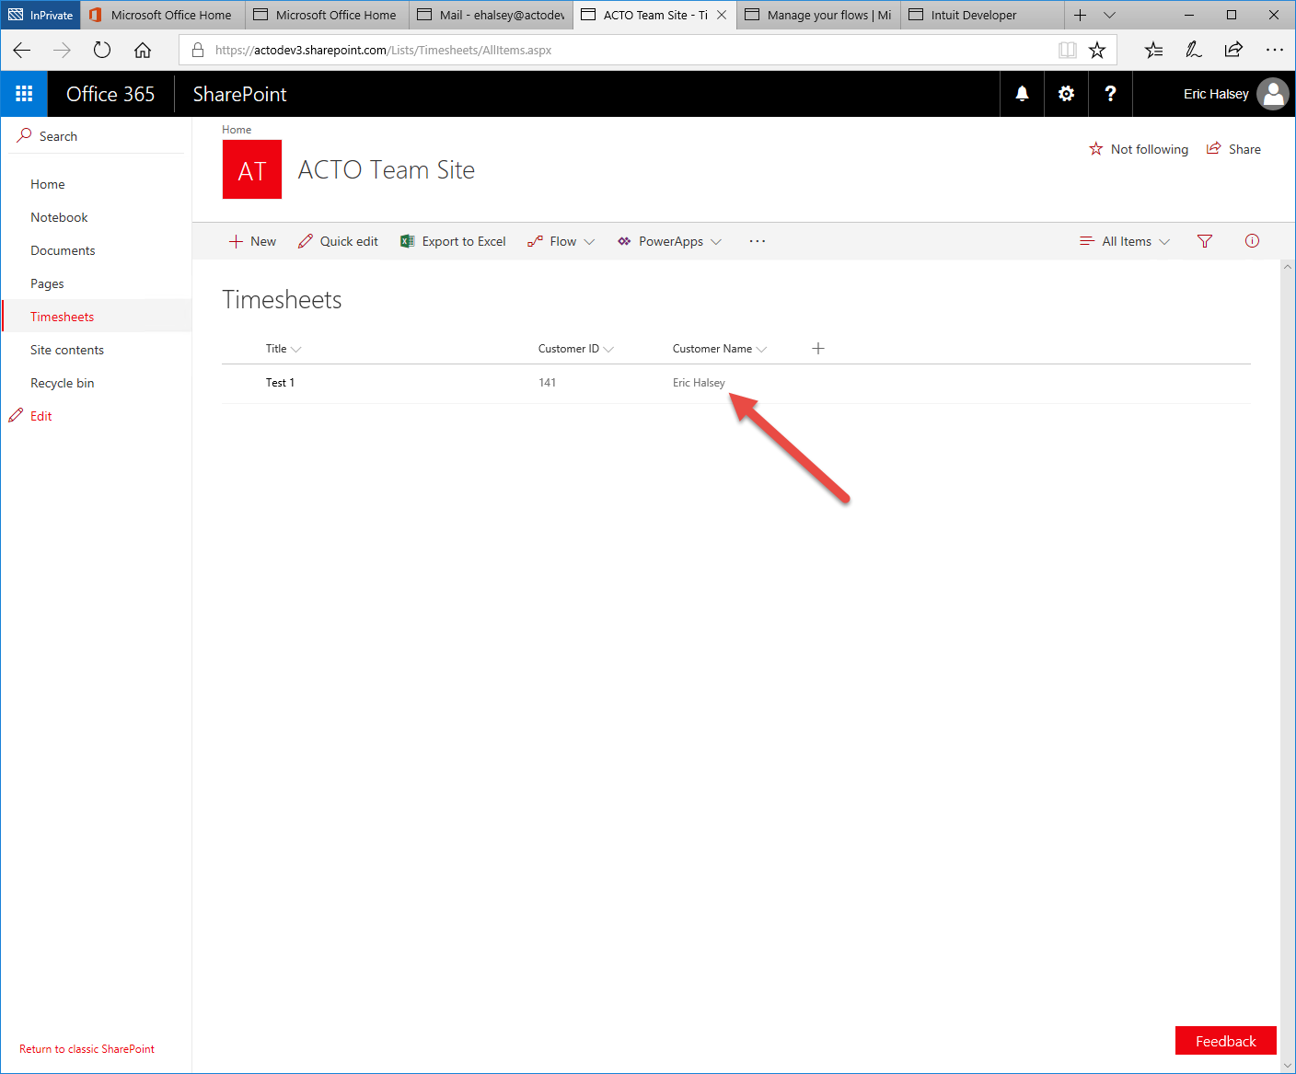Viewport: 1296px width, 1074px height.
Task: Click Return to classic SharePoint link
Action: tap(87, 1049)
